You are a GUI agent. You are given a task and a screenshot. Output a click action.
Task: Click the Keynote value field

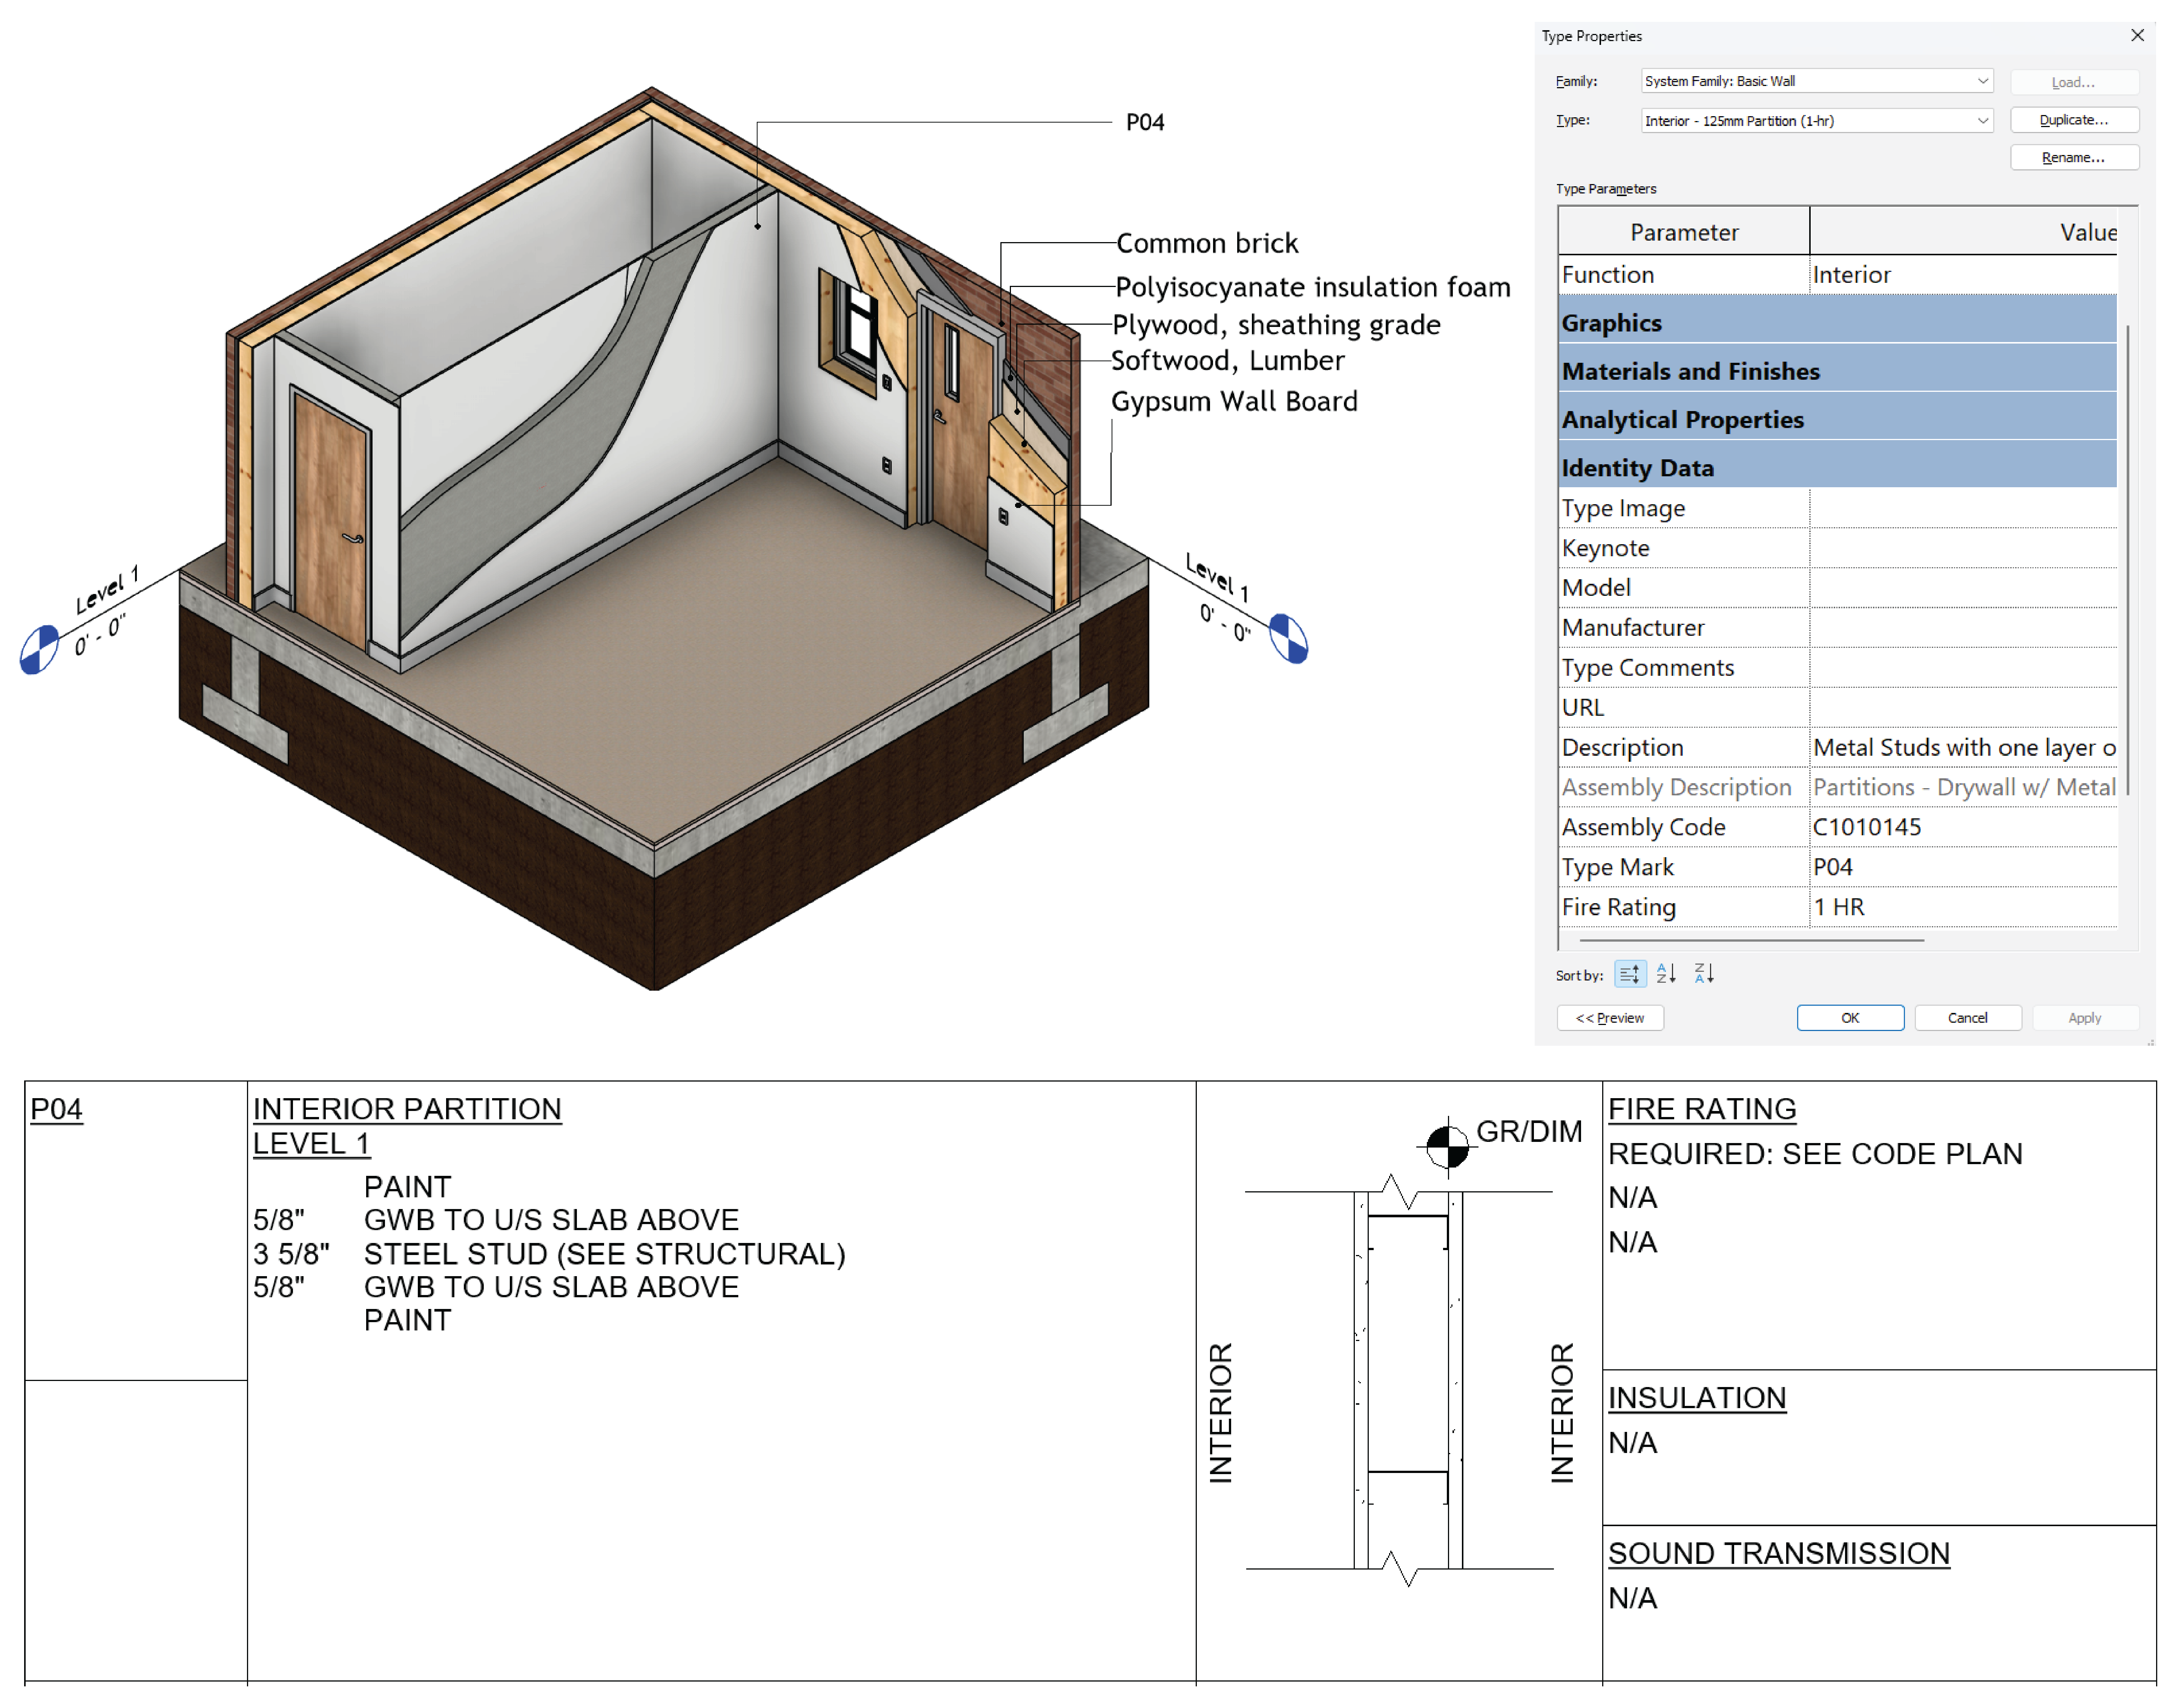pyautogui.click(x=1963, y=548)
